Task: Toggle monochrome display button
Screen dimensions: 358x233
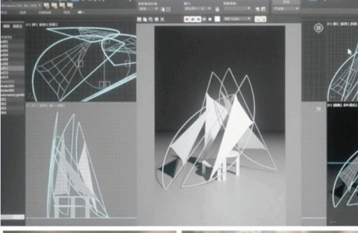Action: pyautogui.click(x=210, y=19)
